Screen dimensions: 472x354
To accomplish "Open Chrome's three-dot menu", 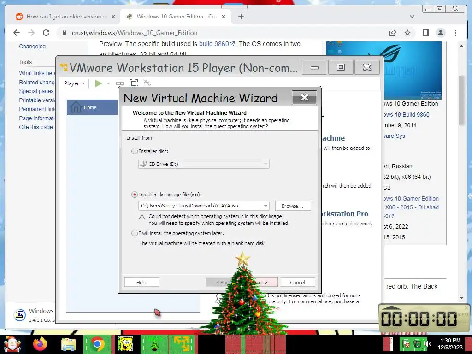I will click(x=455, y=33).
